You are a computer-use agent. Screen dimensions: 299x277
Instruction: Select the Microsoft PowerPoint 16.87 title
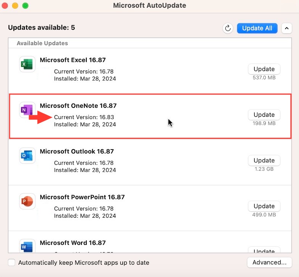82,197
